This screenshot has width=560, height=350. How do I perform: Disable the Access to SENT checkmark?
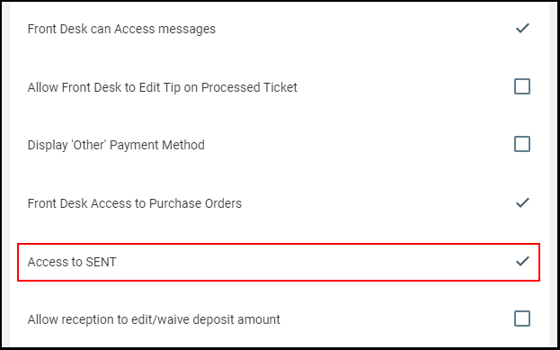point(522,261)
